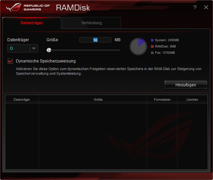The width and height of the screenshot is (213, 180).
Task: Click the 'System: 2492MB' text
Action: point(167,40)
